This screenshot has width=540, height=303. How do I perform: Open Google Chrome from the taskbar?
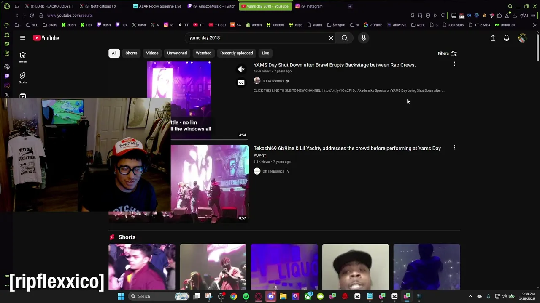(x=234, y=296)
